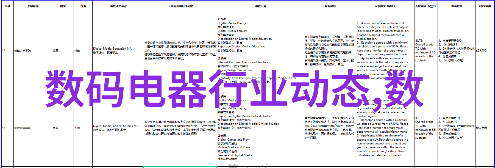Select 申请材料 list cell in Critical Studies row
495x168 pixels.
pyautogui.click(x=456, y=128)
